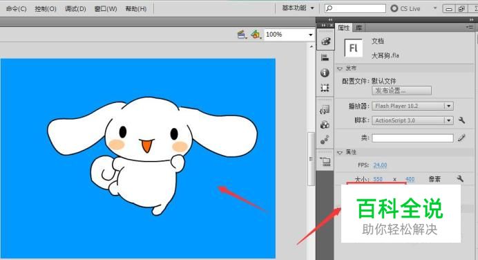Open the 控制(O) menu
Image resolution: width=478 pixels, height=260 pixels.
coord(46,9)
